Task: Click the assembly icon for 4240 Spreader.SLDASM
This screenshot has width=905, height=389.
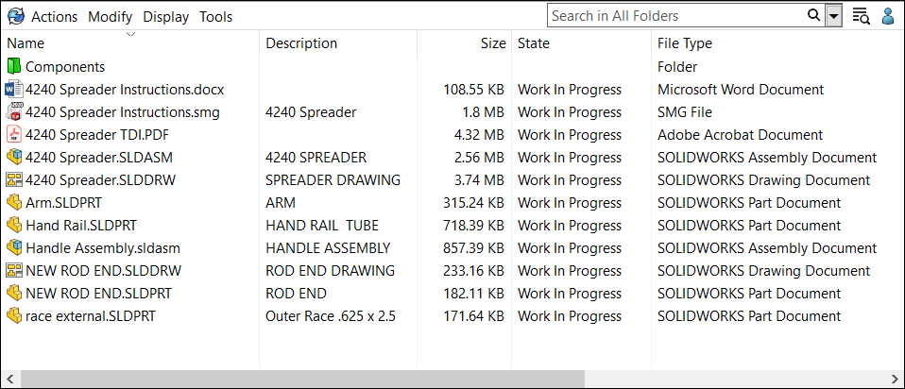Action: 14,158
